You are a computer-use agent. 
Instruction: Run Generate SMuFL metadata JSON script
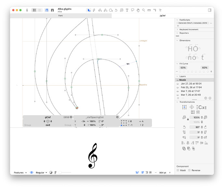click(193, 23)
